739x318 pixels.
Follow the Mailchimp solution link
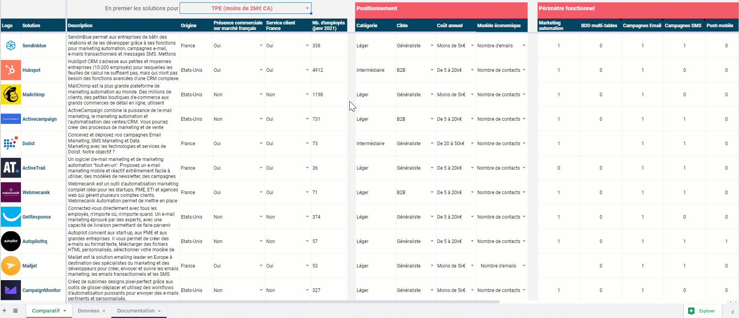34,95
